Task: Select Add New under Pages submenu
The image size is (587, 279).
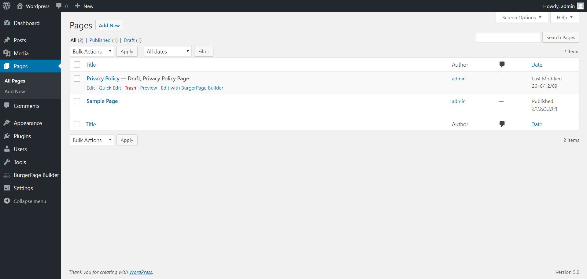Action: (15, 91)
